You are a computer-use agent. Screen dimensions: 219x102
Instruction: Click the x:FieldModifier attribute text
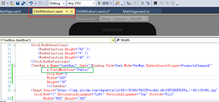pyautogui.click(x=60, y=70)
